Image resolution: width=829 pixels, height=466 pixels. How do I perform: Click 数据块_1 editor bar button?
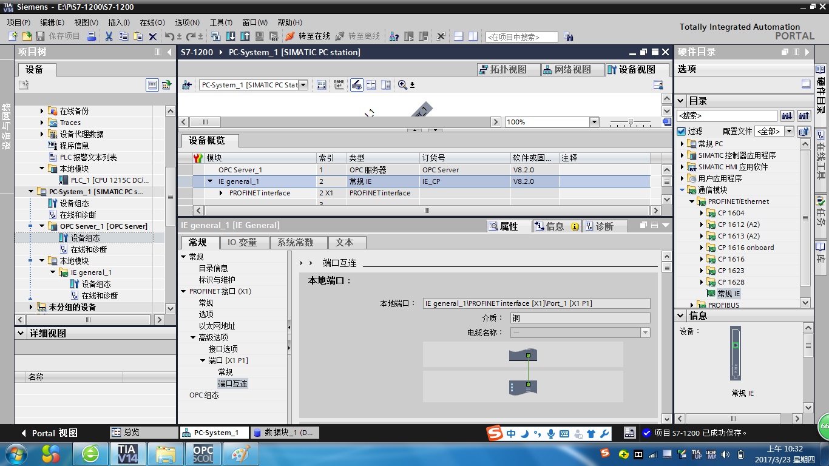[x=283, y=433]
